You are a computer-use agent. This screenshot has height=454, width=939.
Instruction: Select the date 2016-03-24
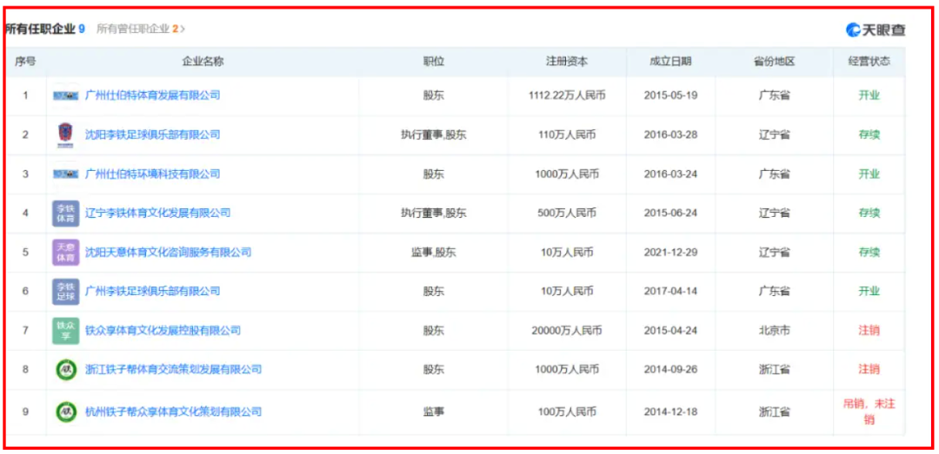[x=670, y=174]
